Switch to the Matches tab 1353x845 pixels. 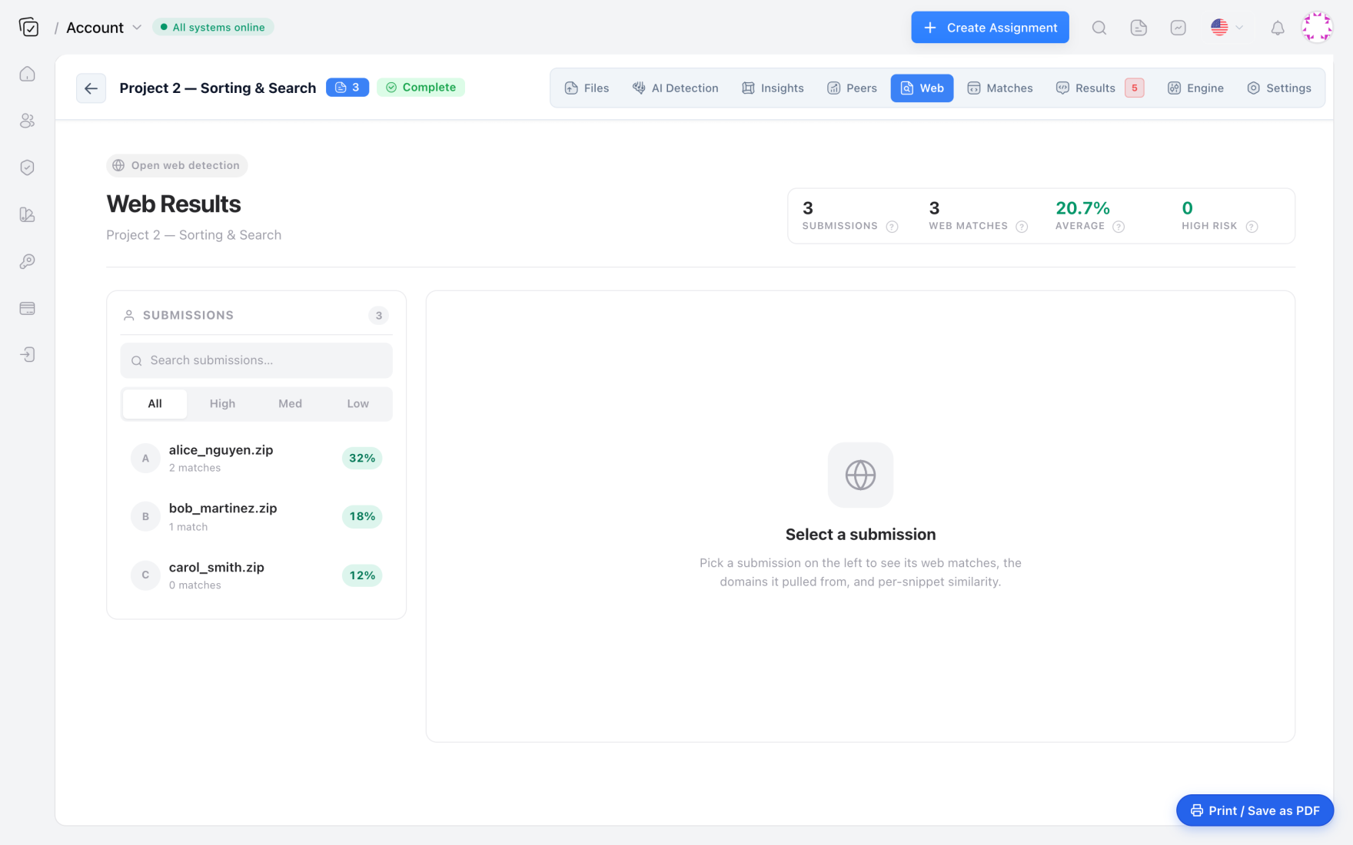(x=999, y=88)
